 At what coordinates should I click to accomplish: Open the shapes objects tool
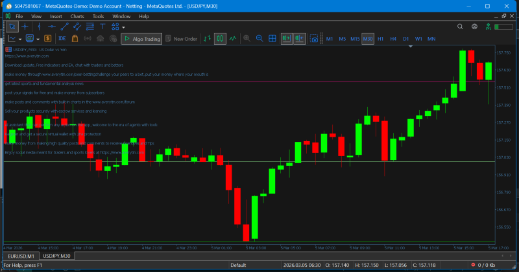[x=115, y=27]
